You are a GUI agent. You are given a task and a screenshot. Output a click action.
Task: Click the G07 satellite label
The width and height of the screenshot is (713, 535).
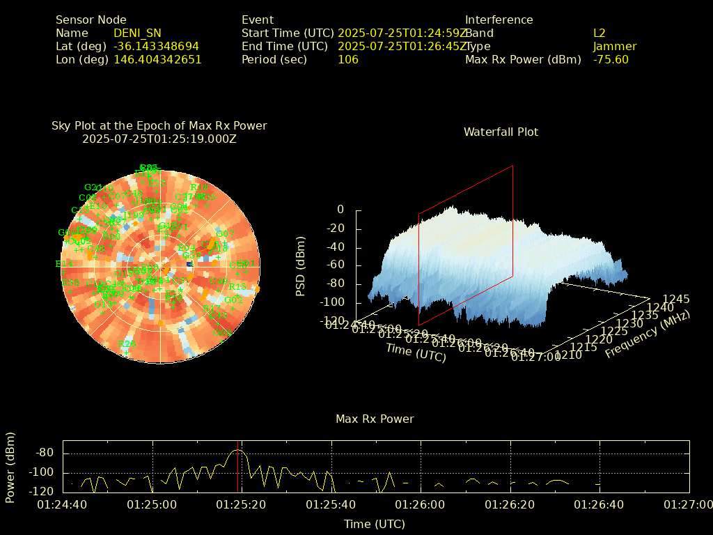click(224, 234)
